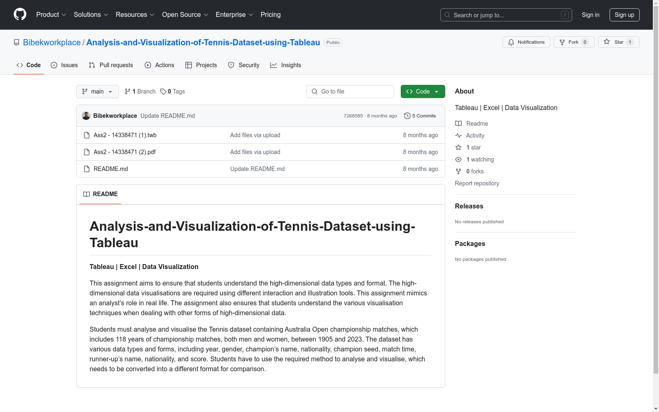Image resolution: width=659 pixels, height=412 pixels.
Task: Switch to the Issues tab
Action: [x=64, y=65]
